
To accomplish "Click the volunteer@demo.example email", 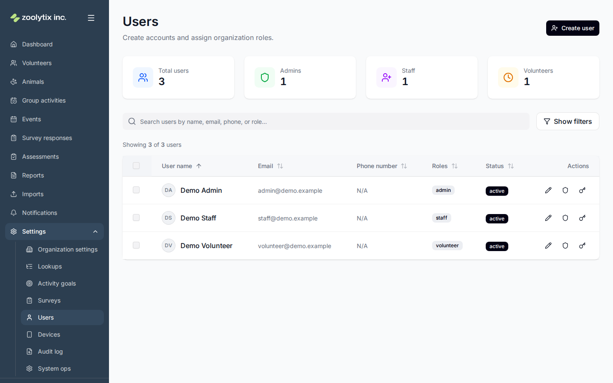I will click(295, 246).
